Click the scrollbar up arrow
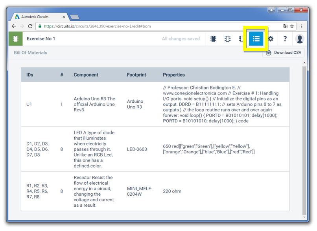 tap(304, 63)
